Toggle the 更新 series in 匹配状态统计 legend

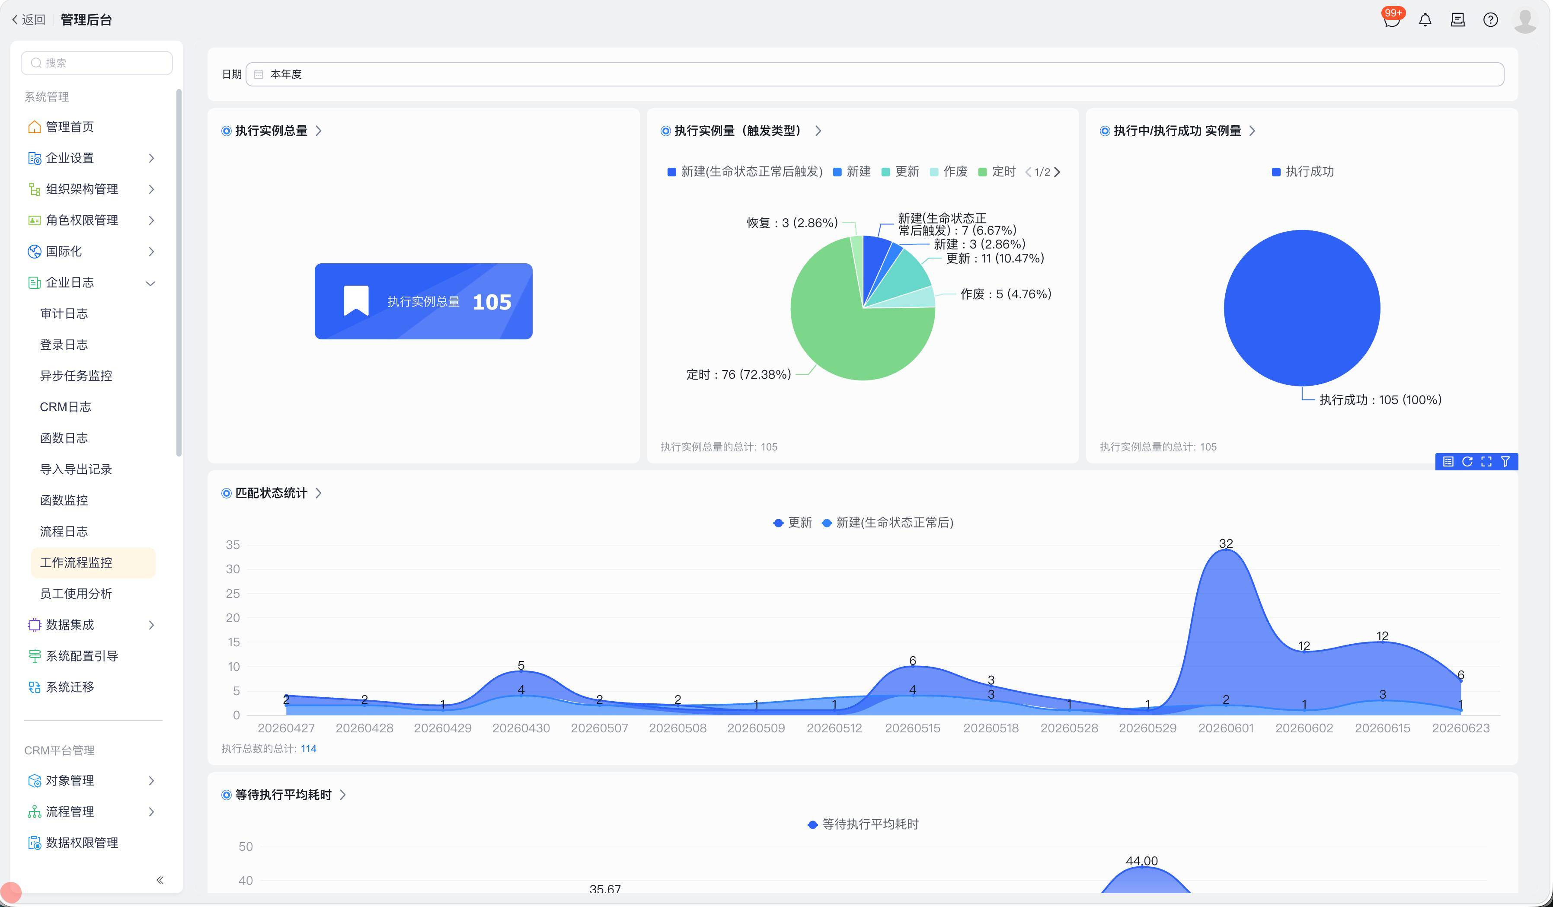(792, 523)
